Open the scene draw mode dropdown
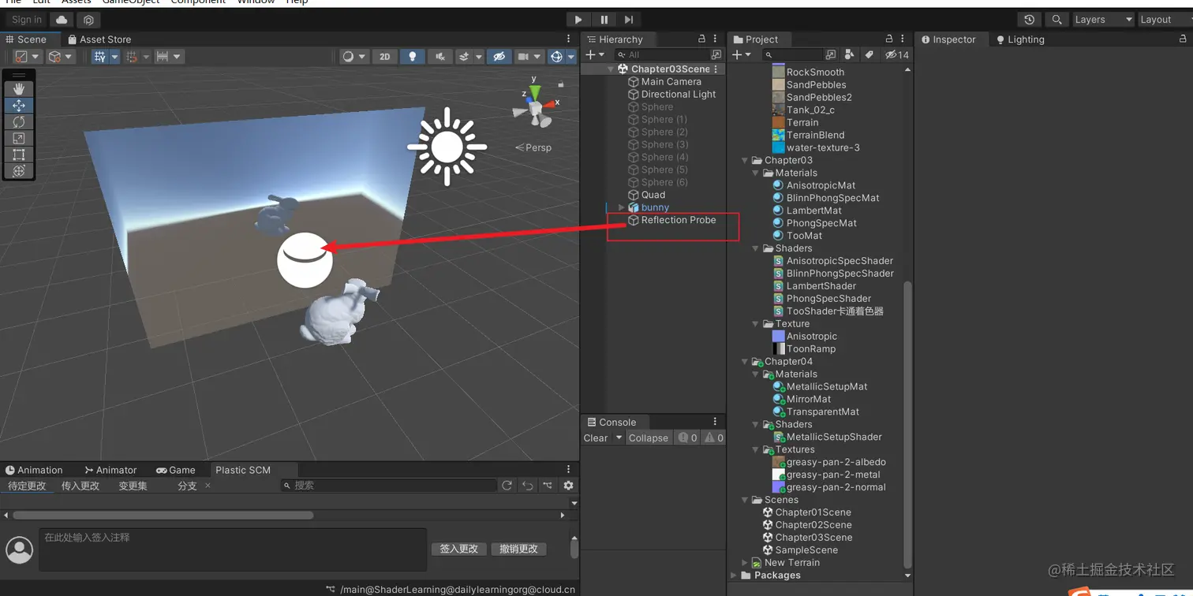 pos(353,57)
